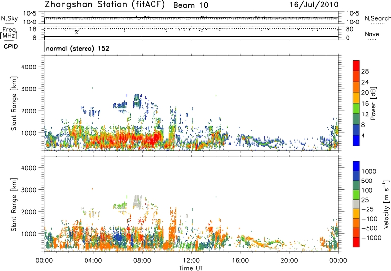Click the 'Freq. [MHz]' axis label

9,33
